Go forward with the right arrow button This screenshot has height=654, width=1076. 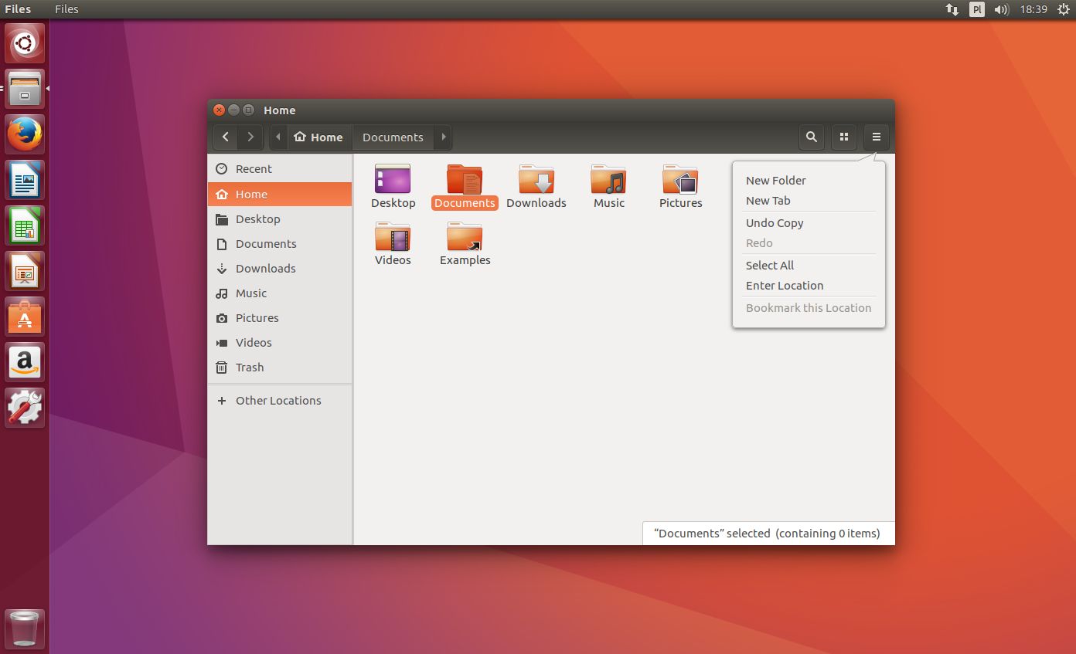click(x=250, y=137)
